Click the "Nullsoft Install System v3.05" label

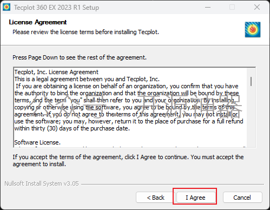point(42,183)
